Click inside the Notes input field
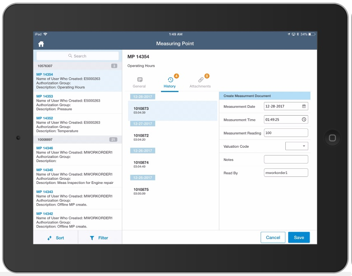This screenshot has width=352, height=276. tap(286, 159)
